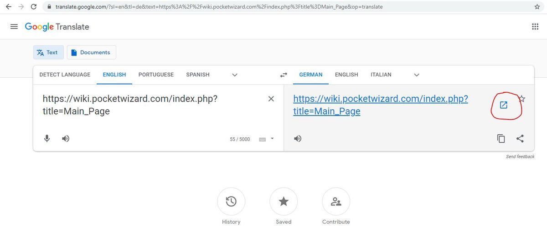Select German as target language
This screenshot has width=547, height=242.
311,75
